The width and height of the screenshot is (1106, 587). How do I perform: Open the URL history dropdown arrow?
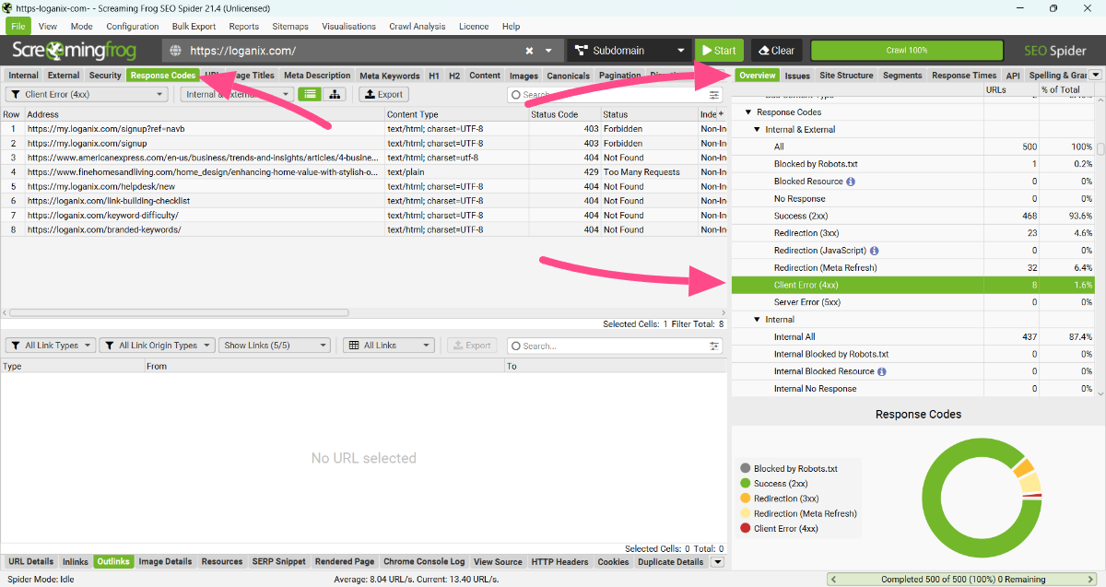pos(549,51)
